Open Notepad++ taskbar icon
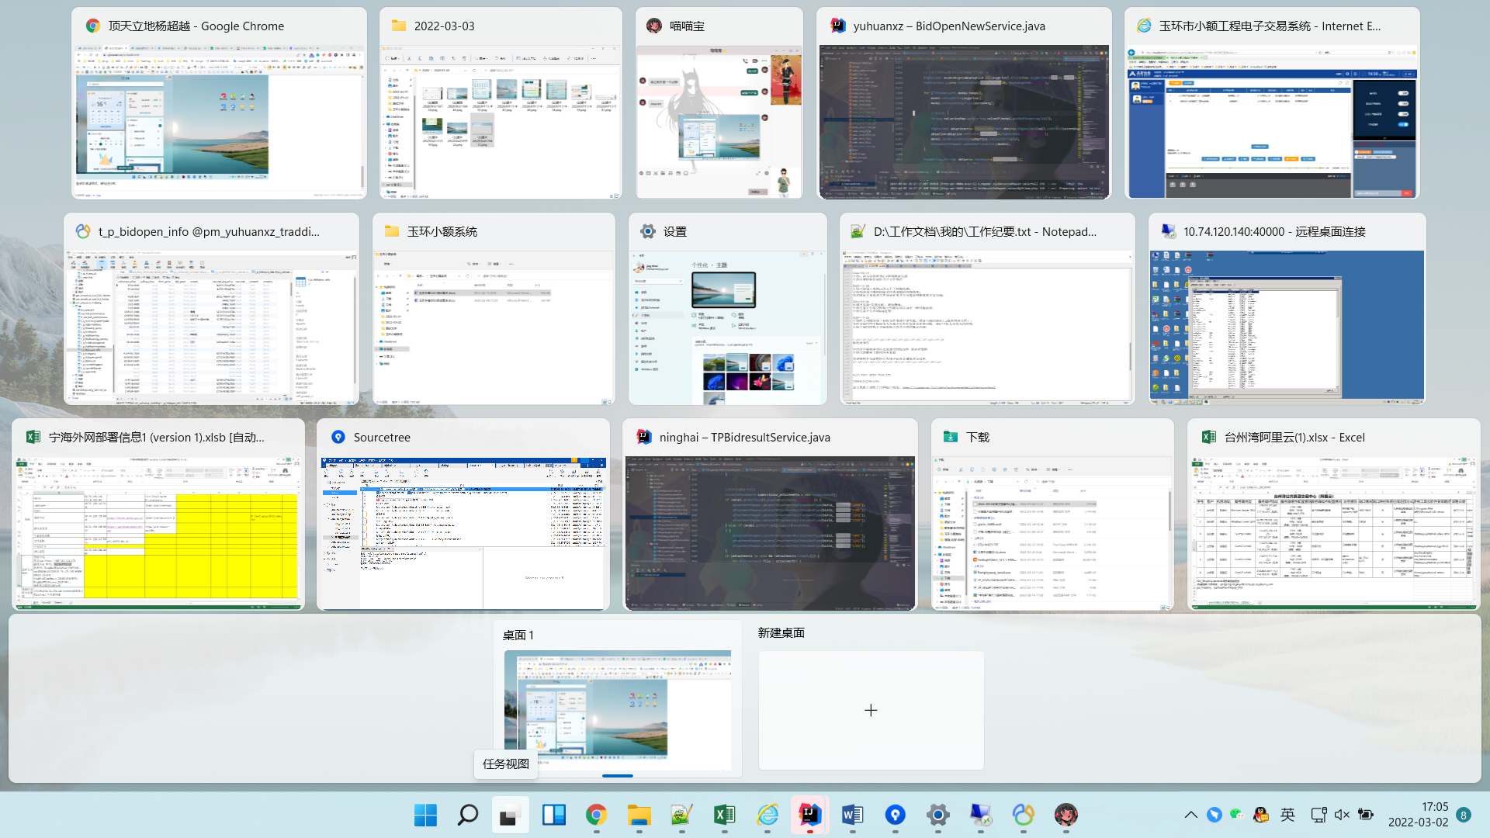 681,815
